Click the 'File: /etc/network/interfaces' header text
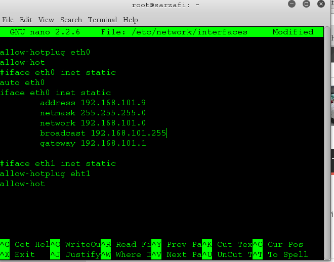The height and width of the screenshot is (262, 334). point(174,32)
